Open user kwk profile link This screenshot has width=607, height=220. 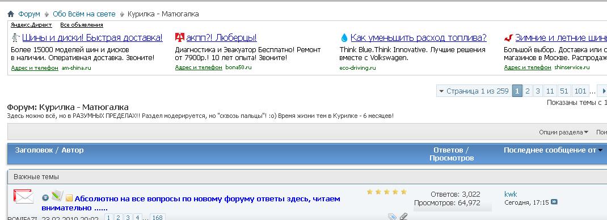(511, 194)
